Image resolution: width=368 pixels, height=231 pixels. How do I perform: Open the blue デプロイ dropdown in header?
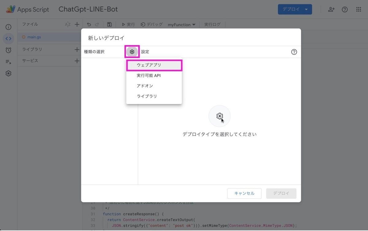295,9
